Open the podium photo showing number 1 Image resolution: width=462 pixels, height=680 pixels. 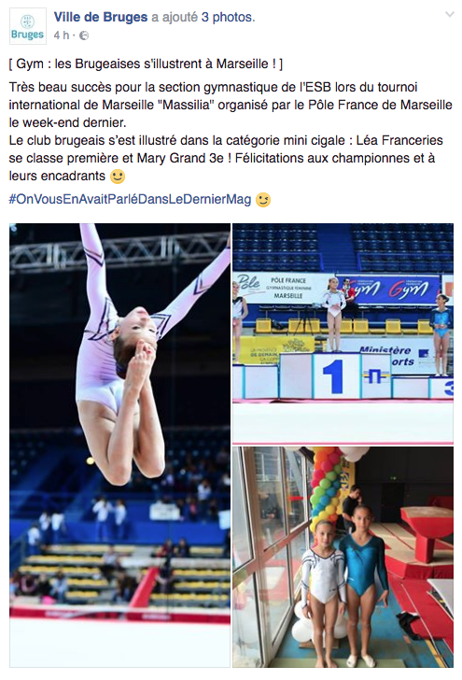(343, 333)
